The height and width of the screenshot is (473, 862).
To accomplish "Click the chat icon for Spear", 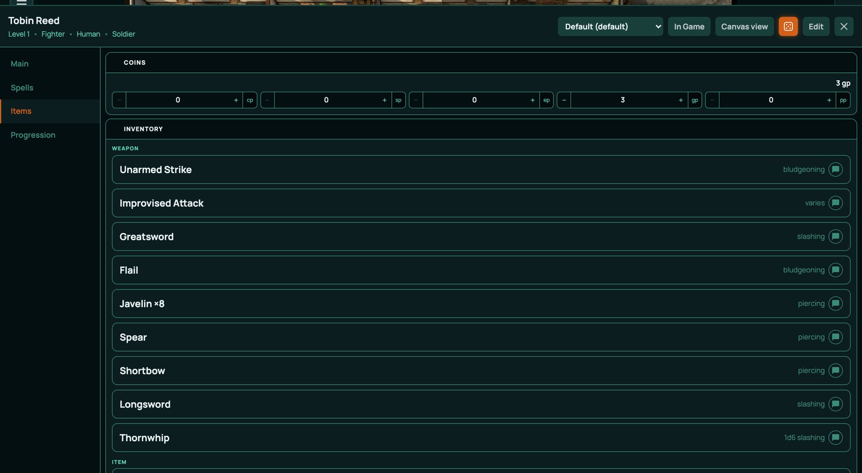I will [836, 337].
